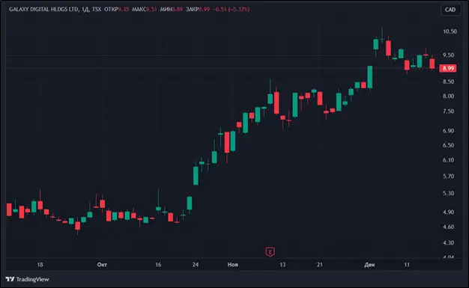Click the ЗАКР close value 8.99 in header
Screen dimensions: 469x288
coord(205,9)
